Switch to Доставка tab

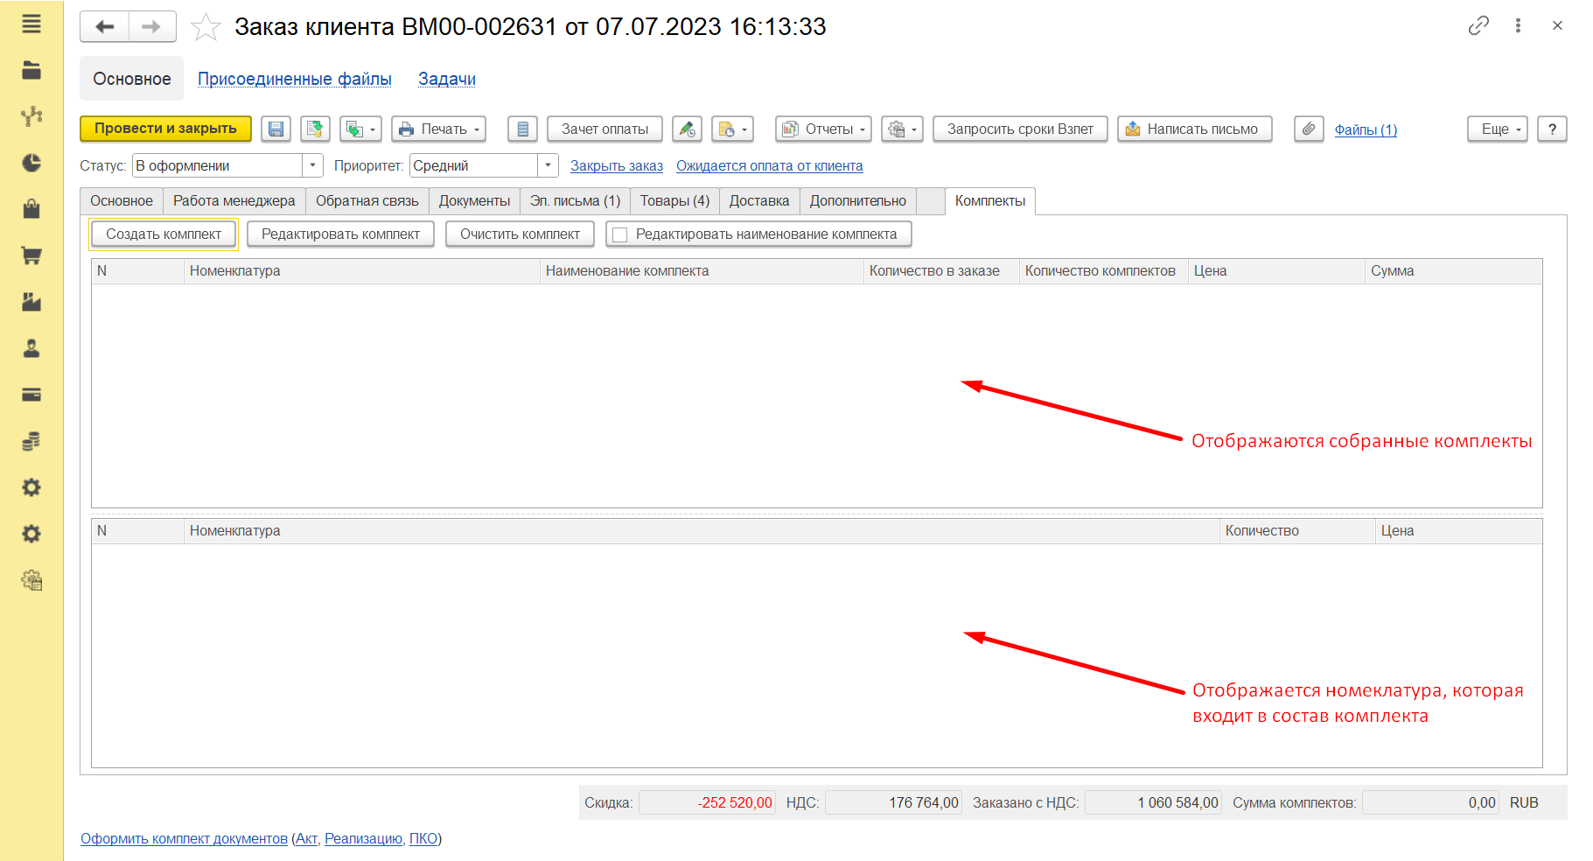pyautogui.click(x=759, y=201)
